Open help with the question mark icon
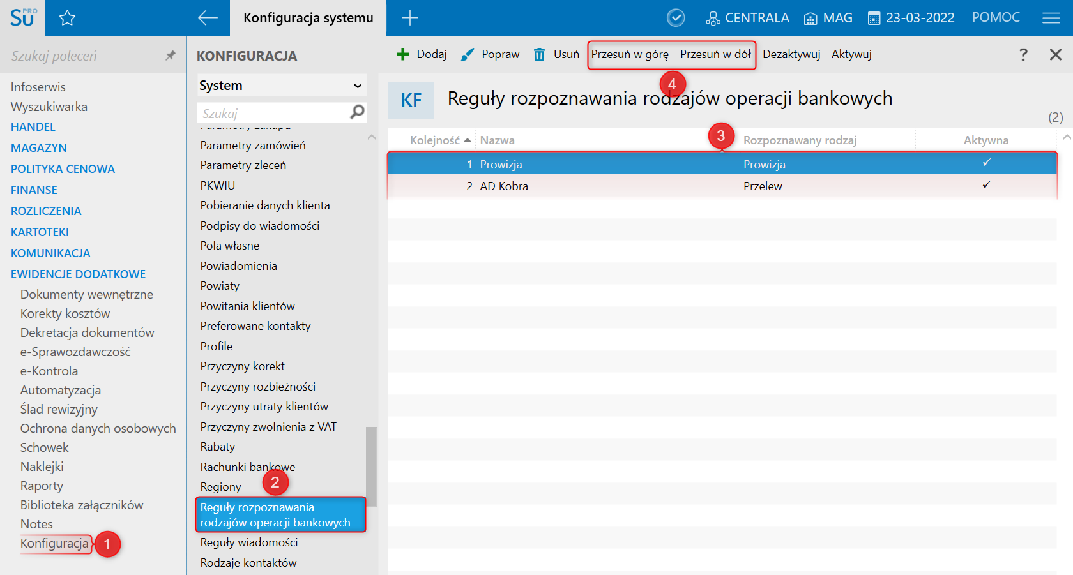This screenshot has height=575, width=1073. point(1023,54)
